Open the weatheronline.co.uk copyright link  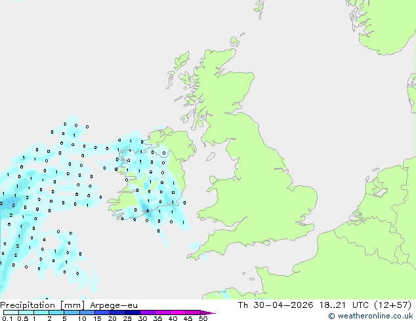[x=371, y=316]
